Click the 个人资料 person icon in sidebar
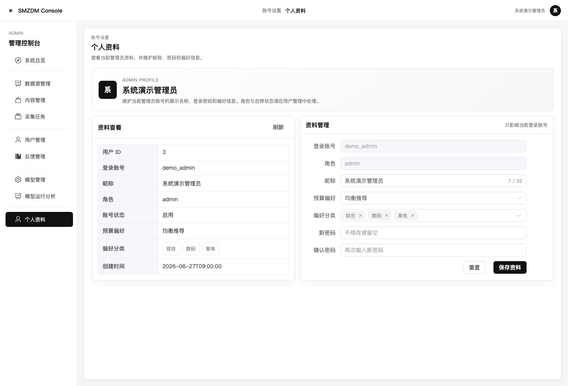 (x=18, y=219)
